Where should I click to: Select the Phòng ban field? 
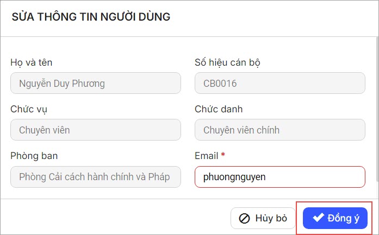(x=96, y=177)
